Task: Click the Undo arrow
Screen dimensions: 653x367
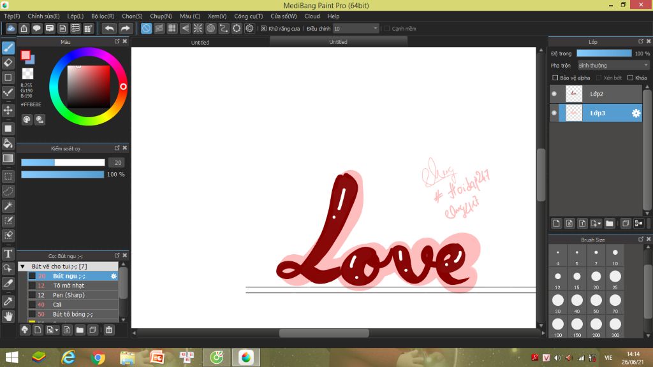Action: click(x=110, y=28)
